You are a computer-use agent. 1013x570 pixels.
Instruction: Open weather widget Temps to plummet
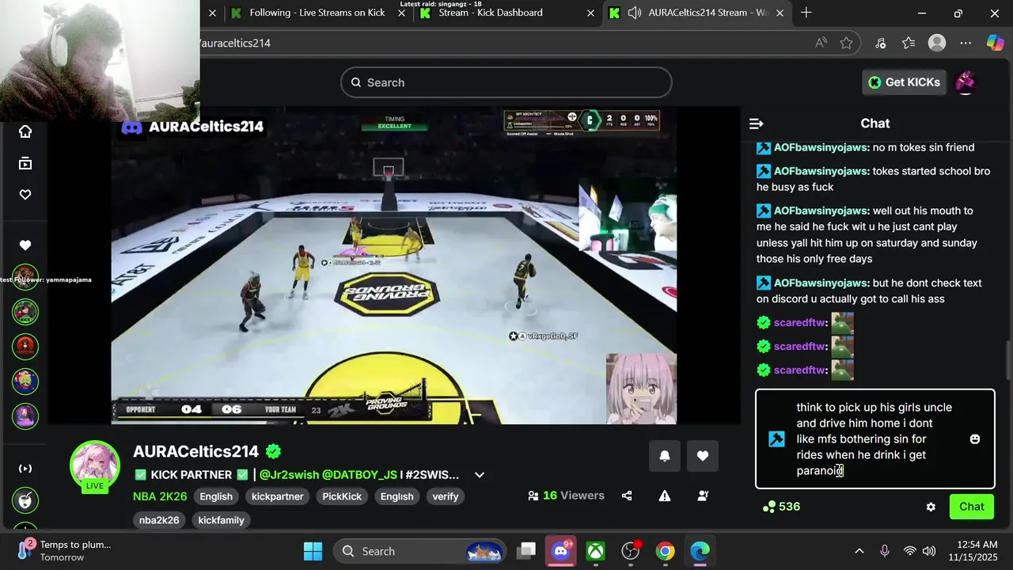point(66,551)
